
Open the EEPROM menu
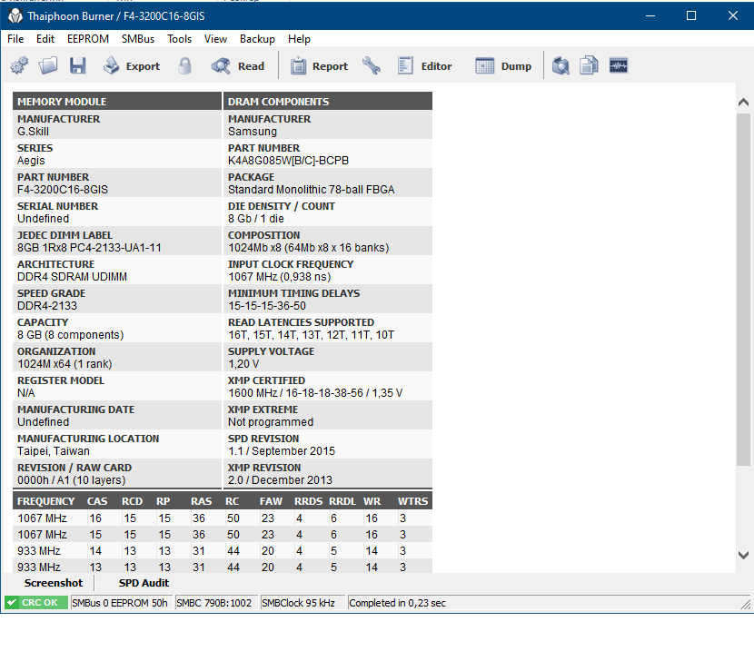[88, 39]
